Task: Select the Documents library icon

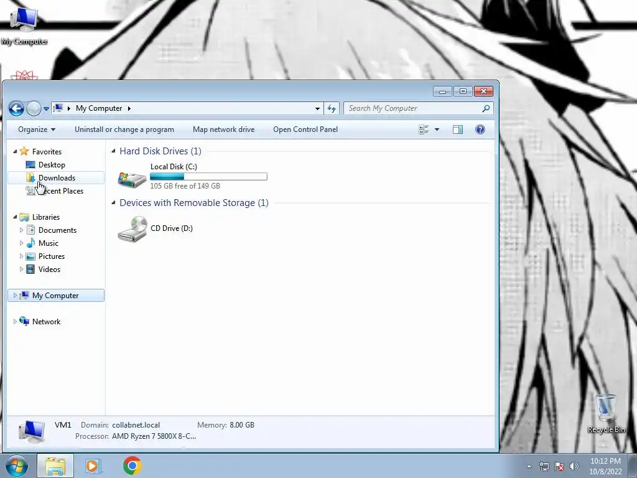Action: coord(30,230)
